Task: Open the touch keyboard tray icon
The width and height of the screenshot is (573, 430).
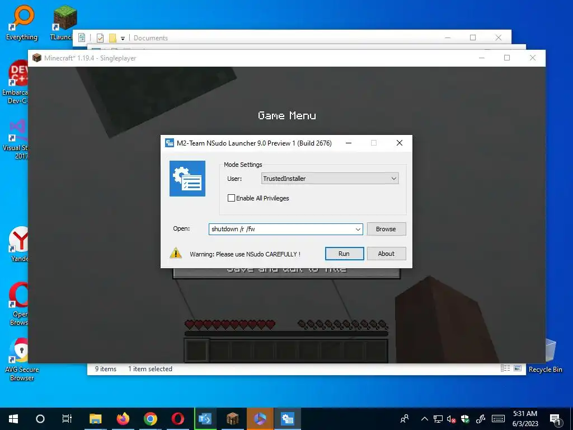Action: [x=498, y=419]
